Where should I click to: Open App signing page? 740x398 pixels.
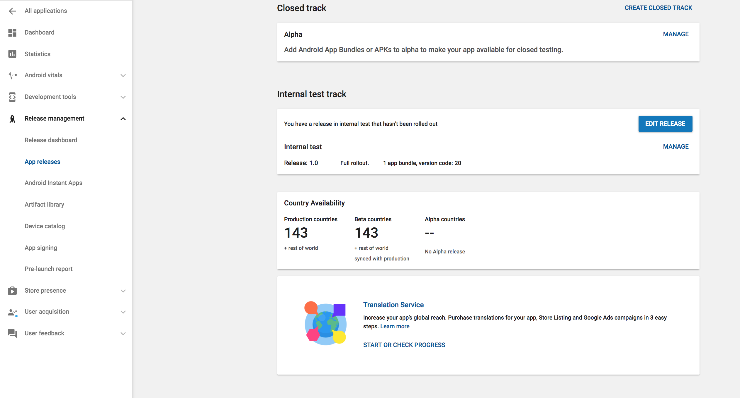tap(41, 248)
